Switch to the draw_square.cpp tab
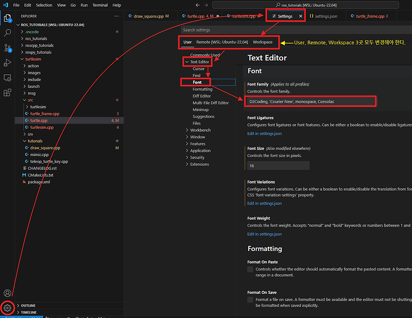Viewport: 412px width, 318px height. point(149,16)
